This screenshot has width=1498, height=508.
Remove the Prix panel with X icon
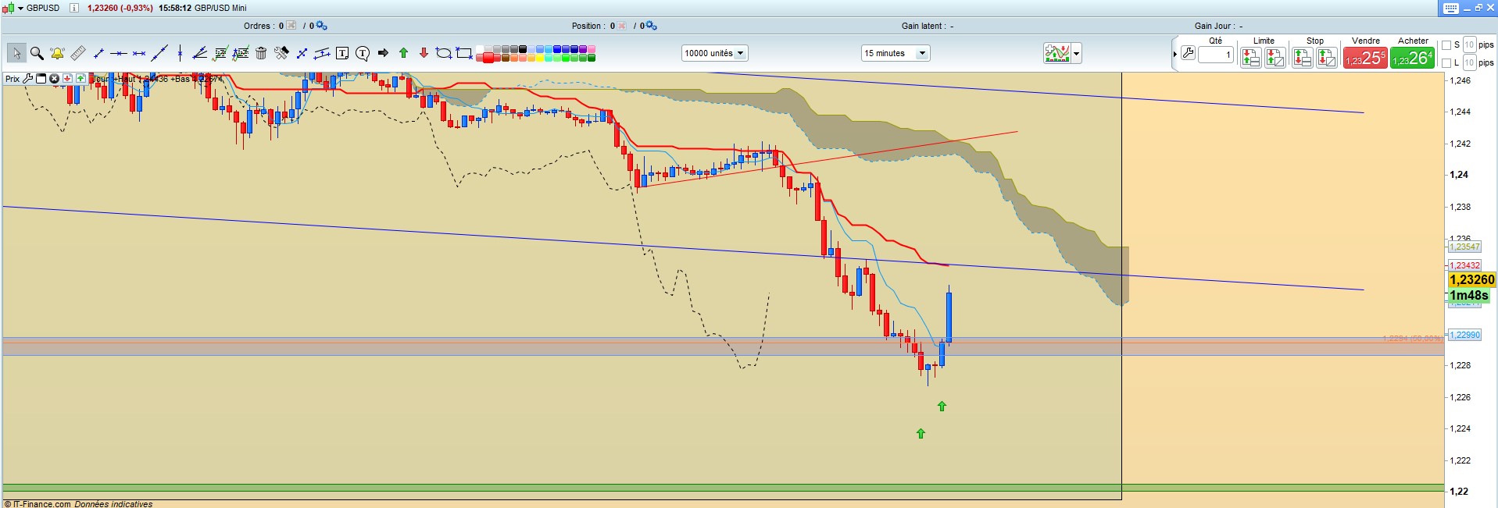point(54,78)
